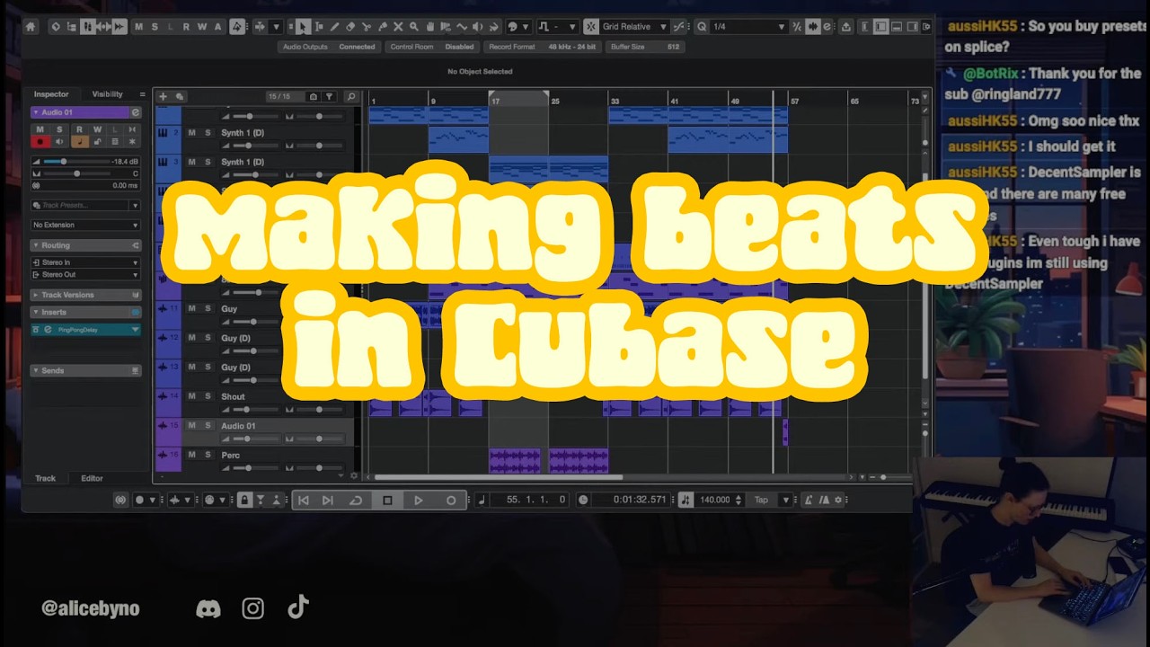Select the Draw pencil tool

coord(335,27)
